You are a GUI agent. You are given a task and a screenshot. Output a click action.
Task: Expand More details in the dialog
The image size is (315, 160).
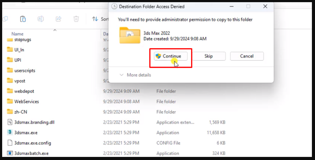pos(135,75)
